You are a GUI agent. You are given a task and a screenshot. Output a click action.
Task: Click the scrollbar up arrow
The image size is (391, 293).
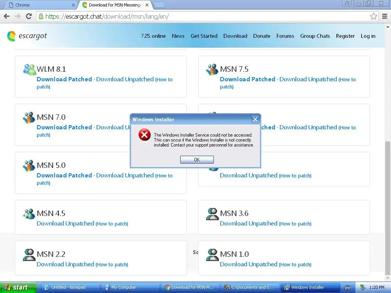pyautogui.click(x=388, y=26)
